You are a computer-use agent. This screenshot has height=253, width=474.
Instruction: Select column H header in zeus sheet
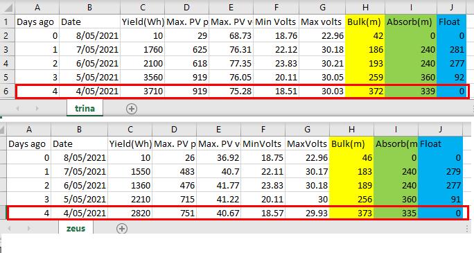pyautogui.click(x=351, y=130)
